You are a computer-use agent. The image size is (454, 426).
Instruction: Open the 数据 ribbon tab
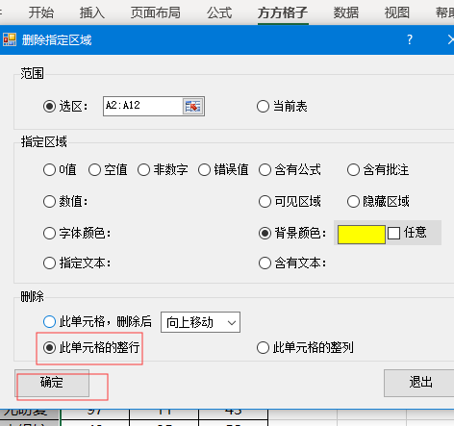346,13
